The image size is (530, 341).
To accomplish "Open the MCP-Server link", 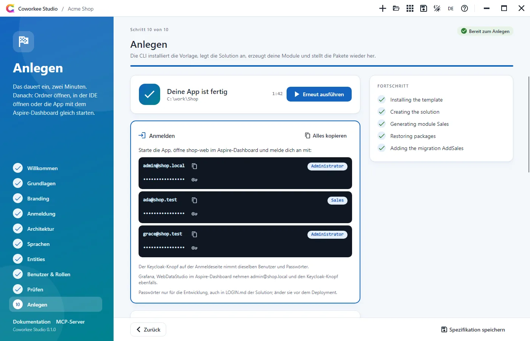I will [x=70, y=322].
